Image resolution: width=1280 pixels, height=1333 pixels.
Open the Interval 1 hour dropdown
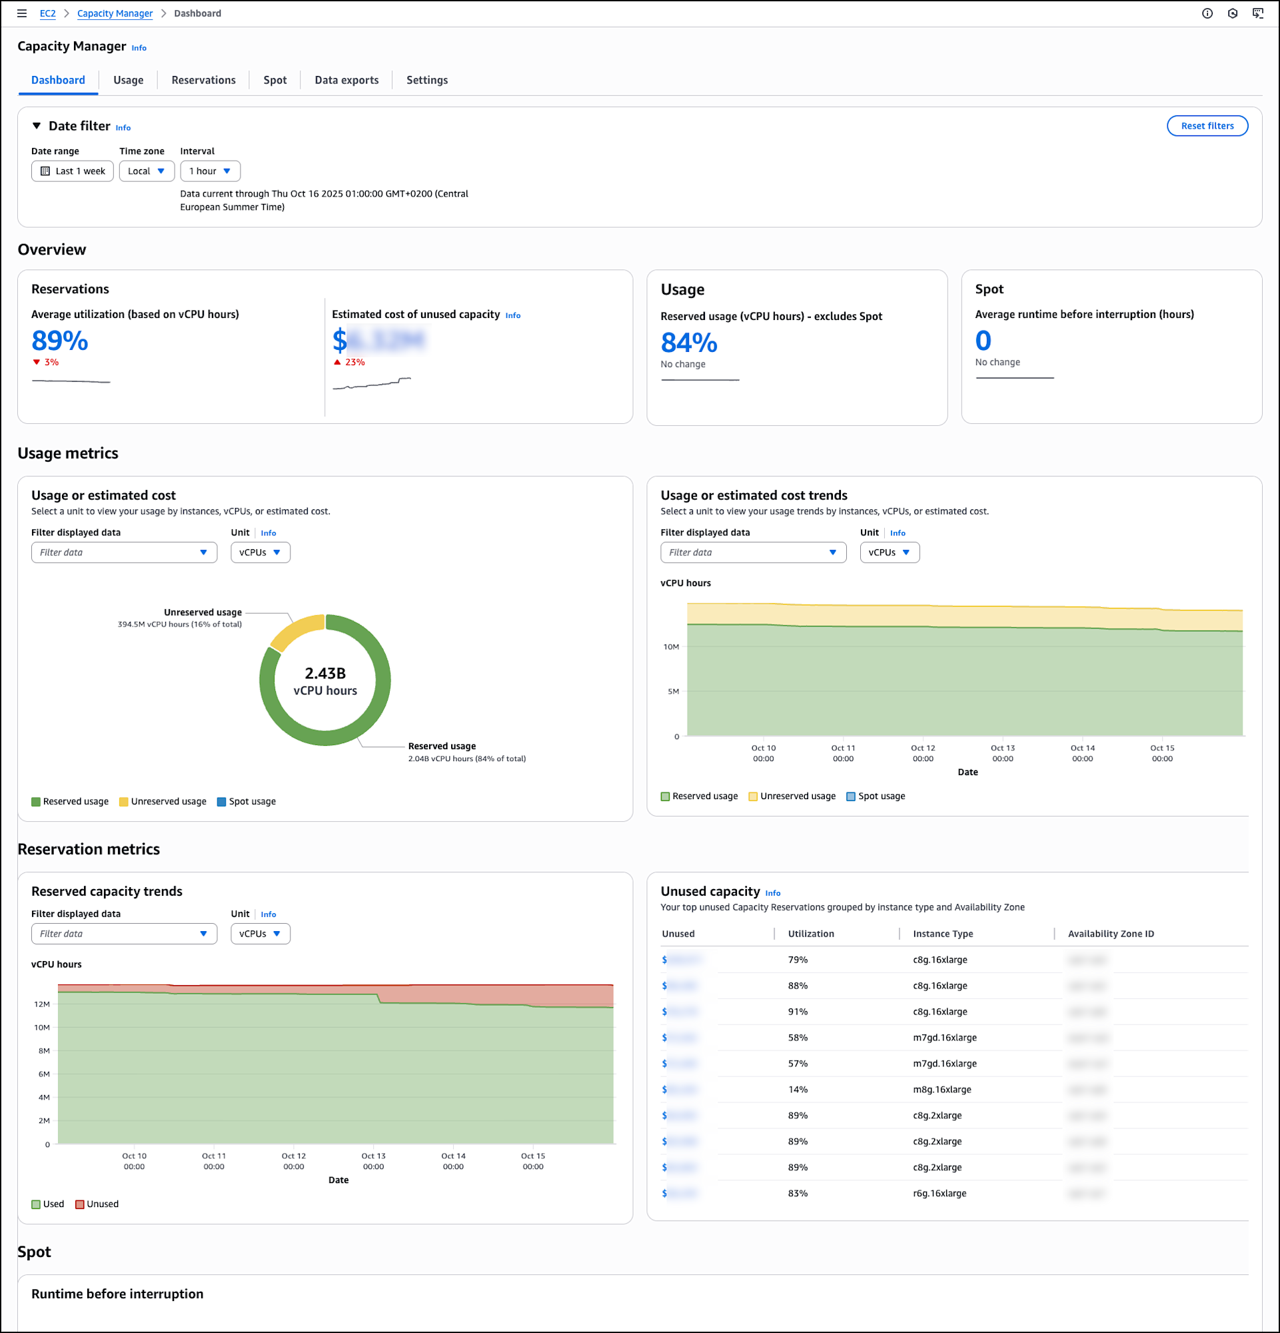[210, 171]
